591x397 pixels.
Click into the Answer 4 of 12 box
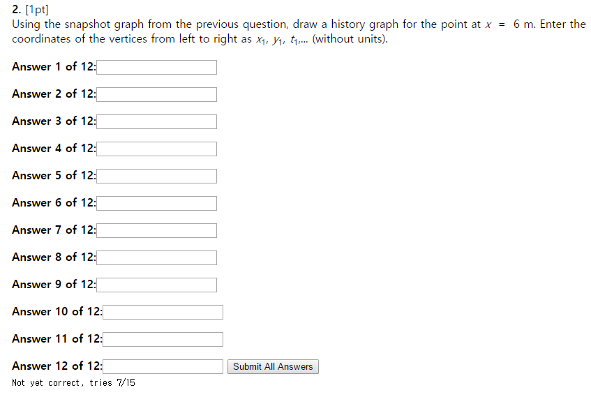pos(157,149)
